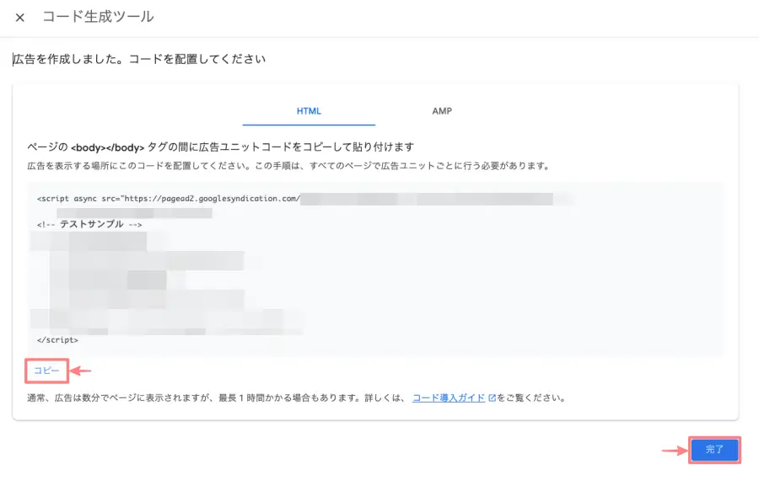Click the note starting 通常、広告は数分で
This screenshot has width=759, height=480.
click(x=296, y=397)
